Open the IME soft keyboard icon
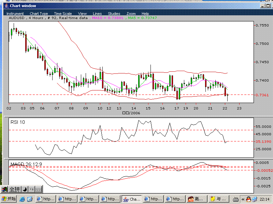Screen dimensions: 273x204 point(39,189)
